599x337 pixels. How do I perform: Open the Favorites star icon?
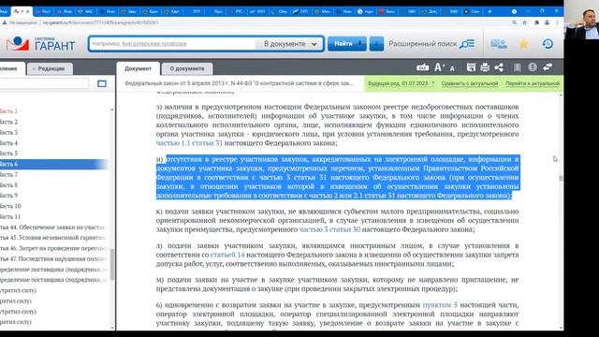coord(524,44)
